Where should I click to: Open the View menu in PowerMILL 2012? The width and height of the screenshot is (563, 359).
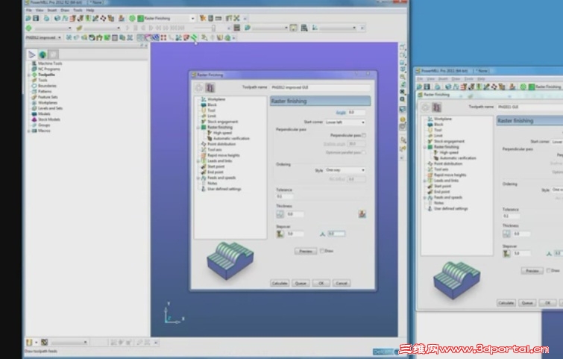40,10
